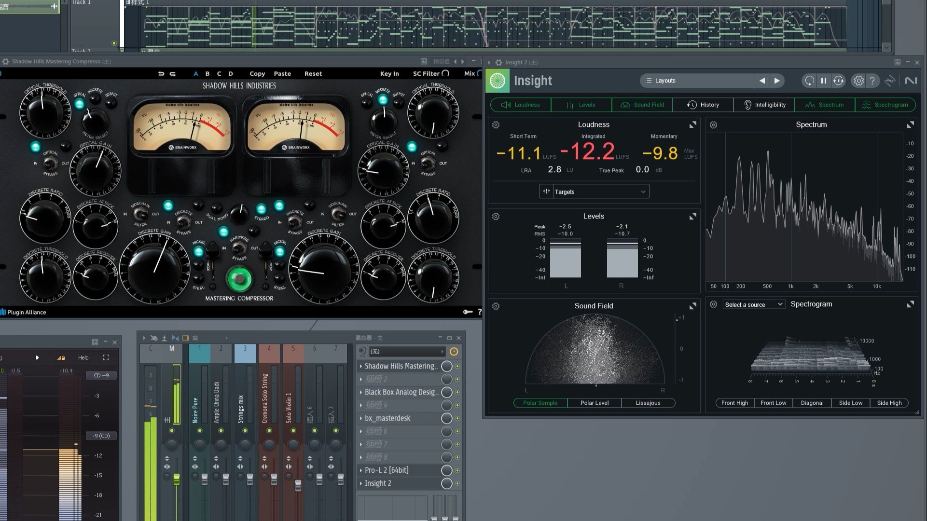Click the Strings mix track fader
This screenshot has height=521, width=927.
(250, 479)
